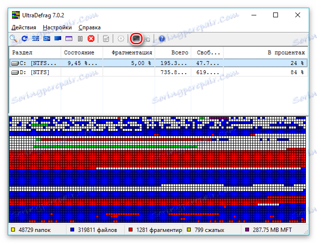Minimize the UltraDefrag window
Viewport: 317px width, 243px height.
[254, 15]
